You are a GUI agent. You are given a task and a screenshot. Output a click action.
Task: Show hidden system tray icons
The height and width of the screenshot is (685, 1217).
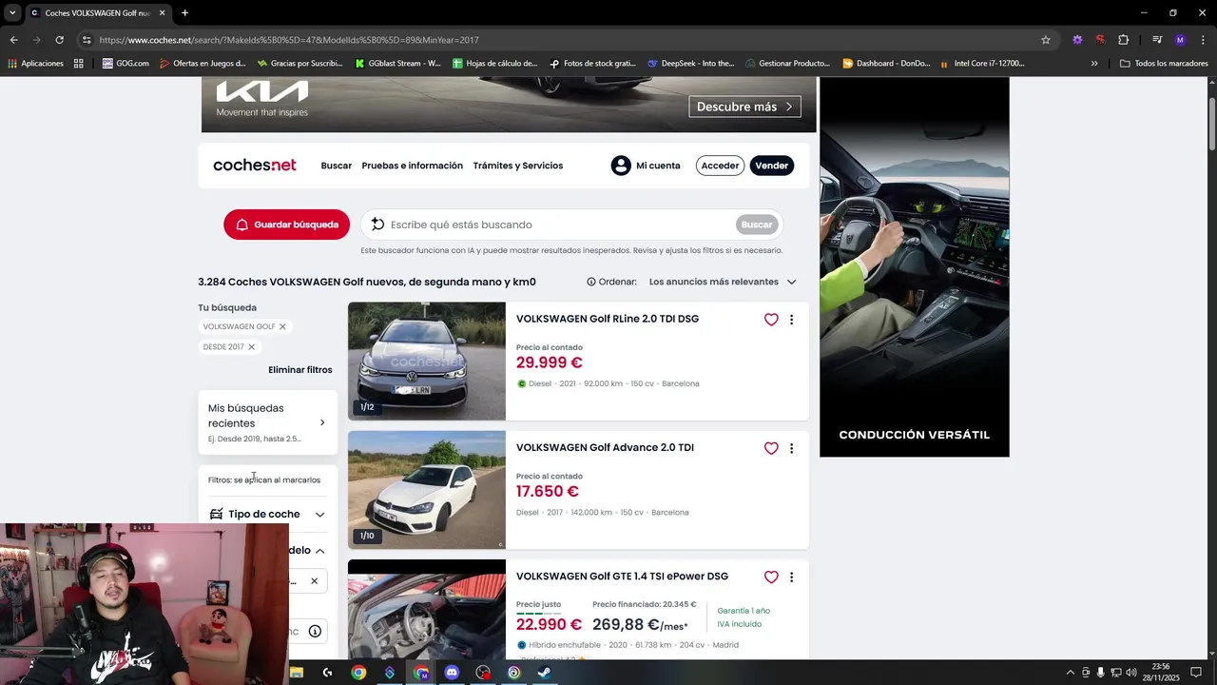(x=1070, y=673)
